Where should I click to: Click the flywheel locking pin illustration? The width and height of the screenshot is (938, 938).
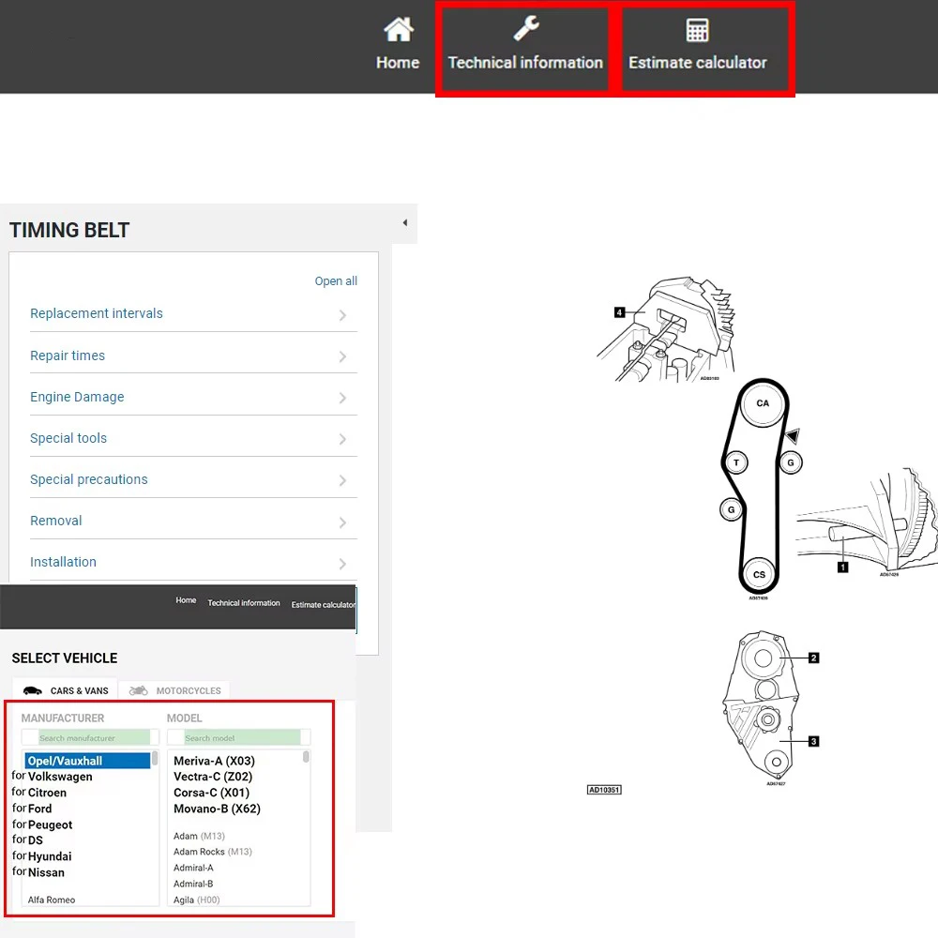coord(867,522)
